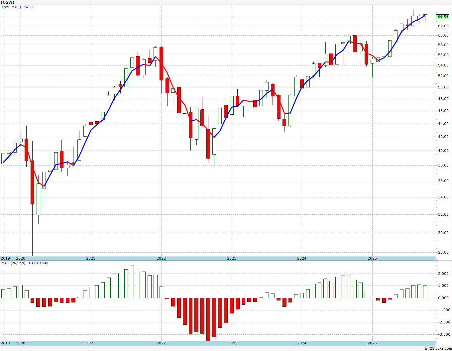Select the CGW legend label beside MA(3)
452x351 pixels.
coord(5,7)
